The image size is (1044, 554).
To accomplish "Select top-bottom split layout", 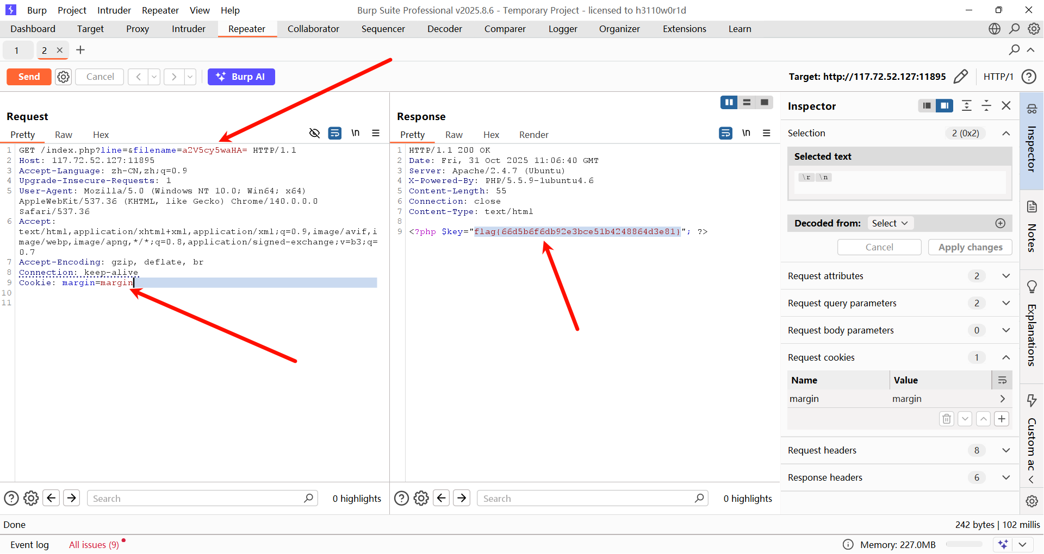I will click(x=747, y=102).
